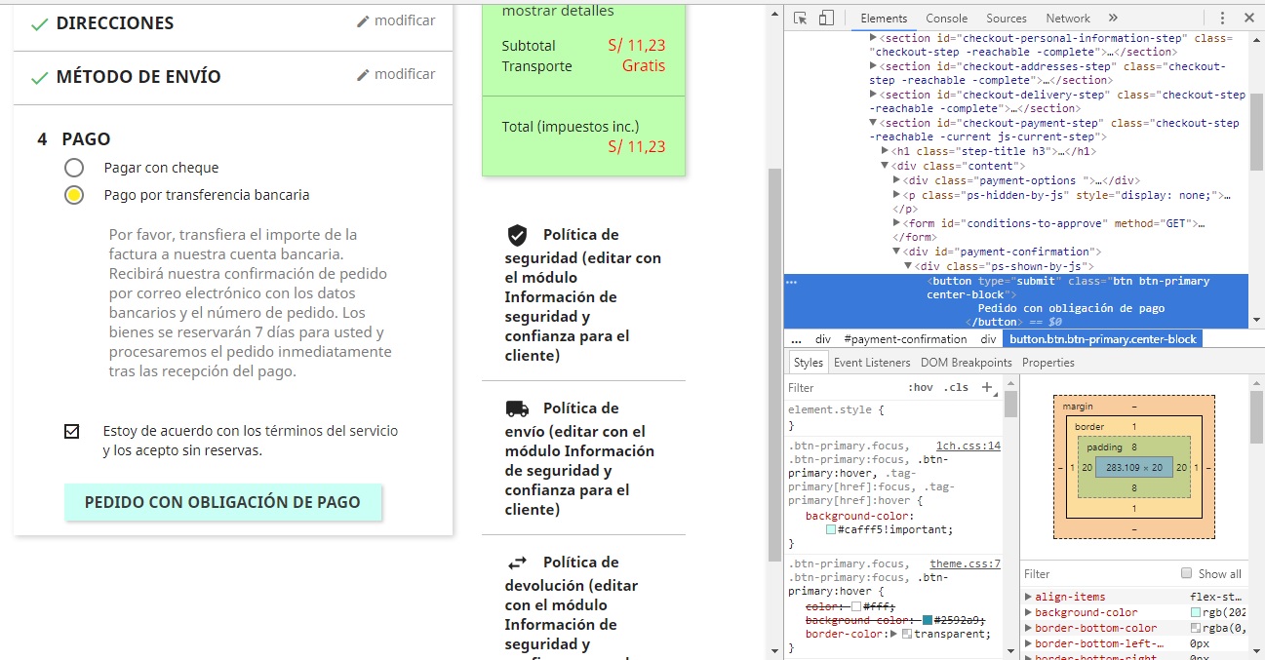Click the green checkmark beside DIRECCIONES
Screen dimensions: 1265x660
pyautogui.click(x=39, y=24)
